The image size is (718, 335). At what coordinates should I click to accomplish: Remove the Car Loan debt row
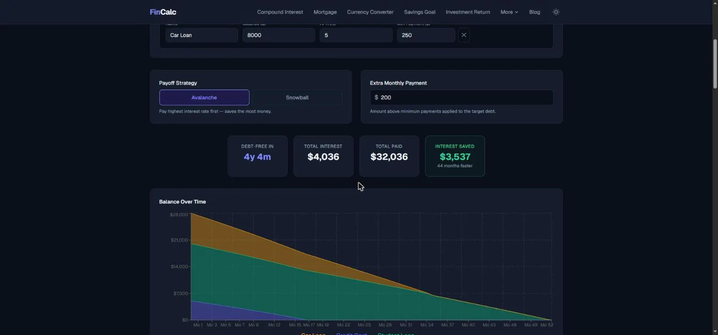[x=463, y=35]
